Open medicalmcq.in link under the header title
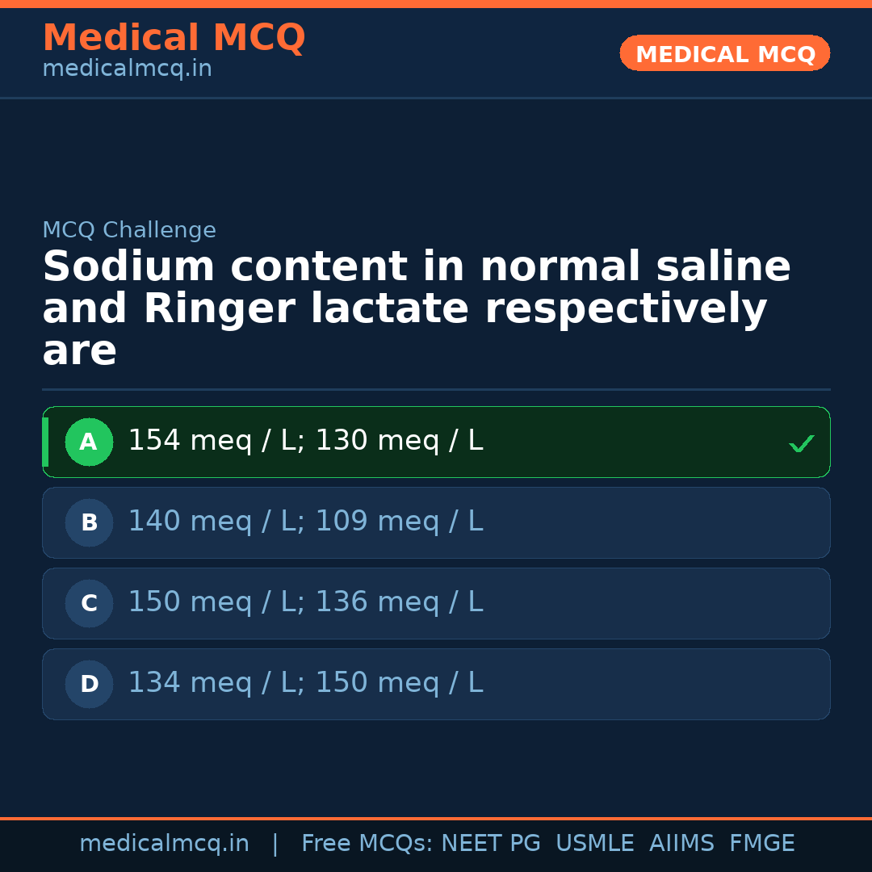This screenshot has height=872, width=872. 127,69
